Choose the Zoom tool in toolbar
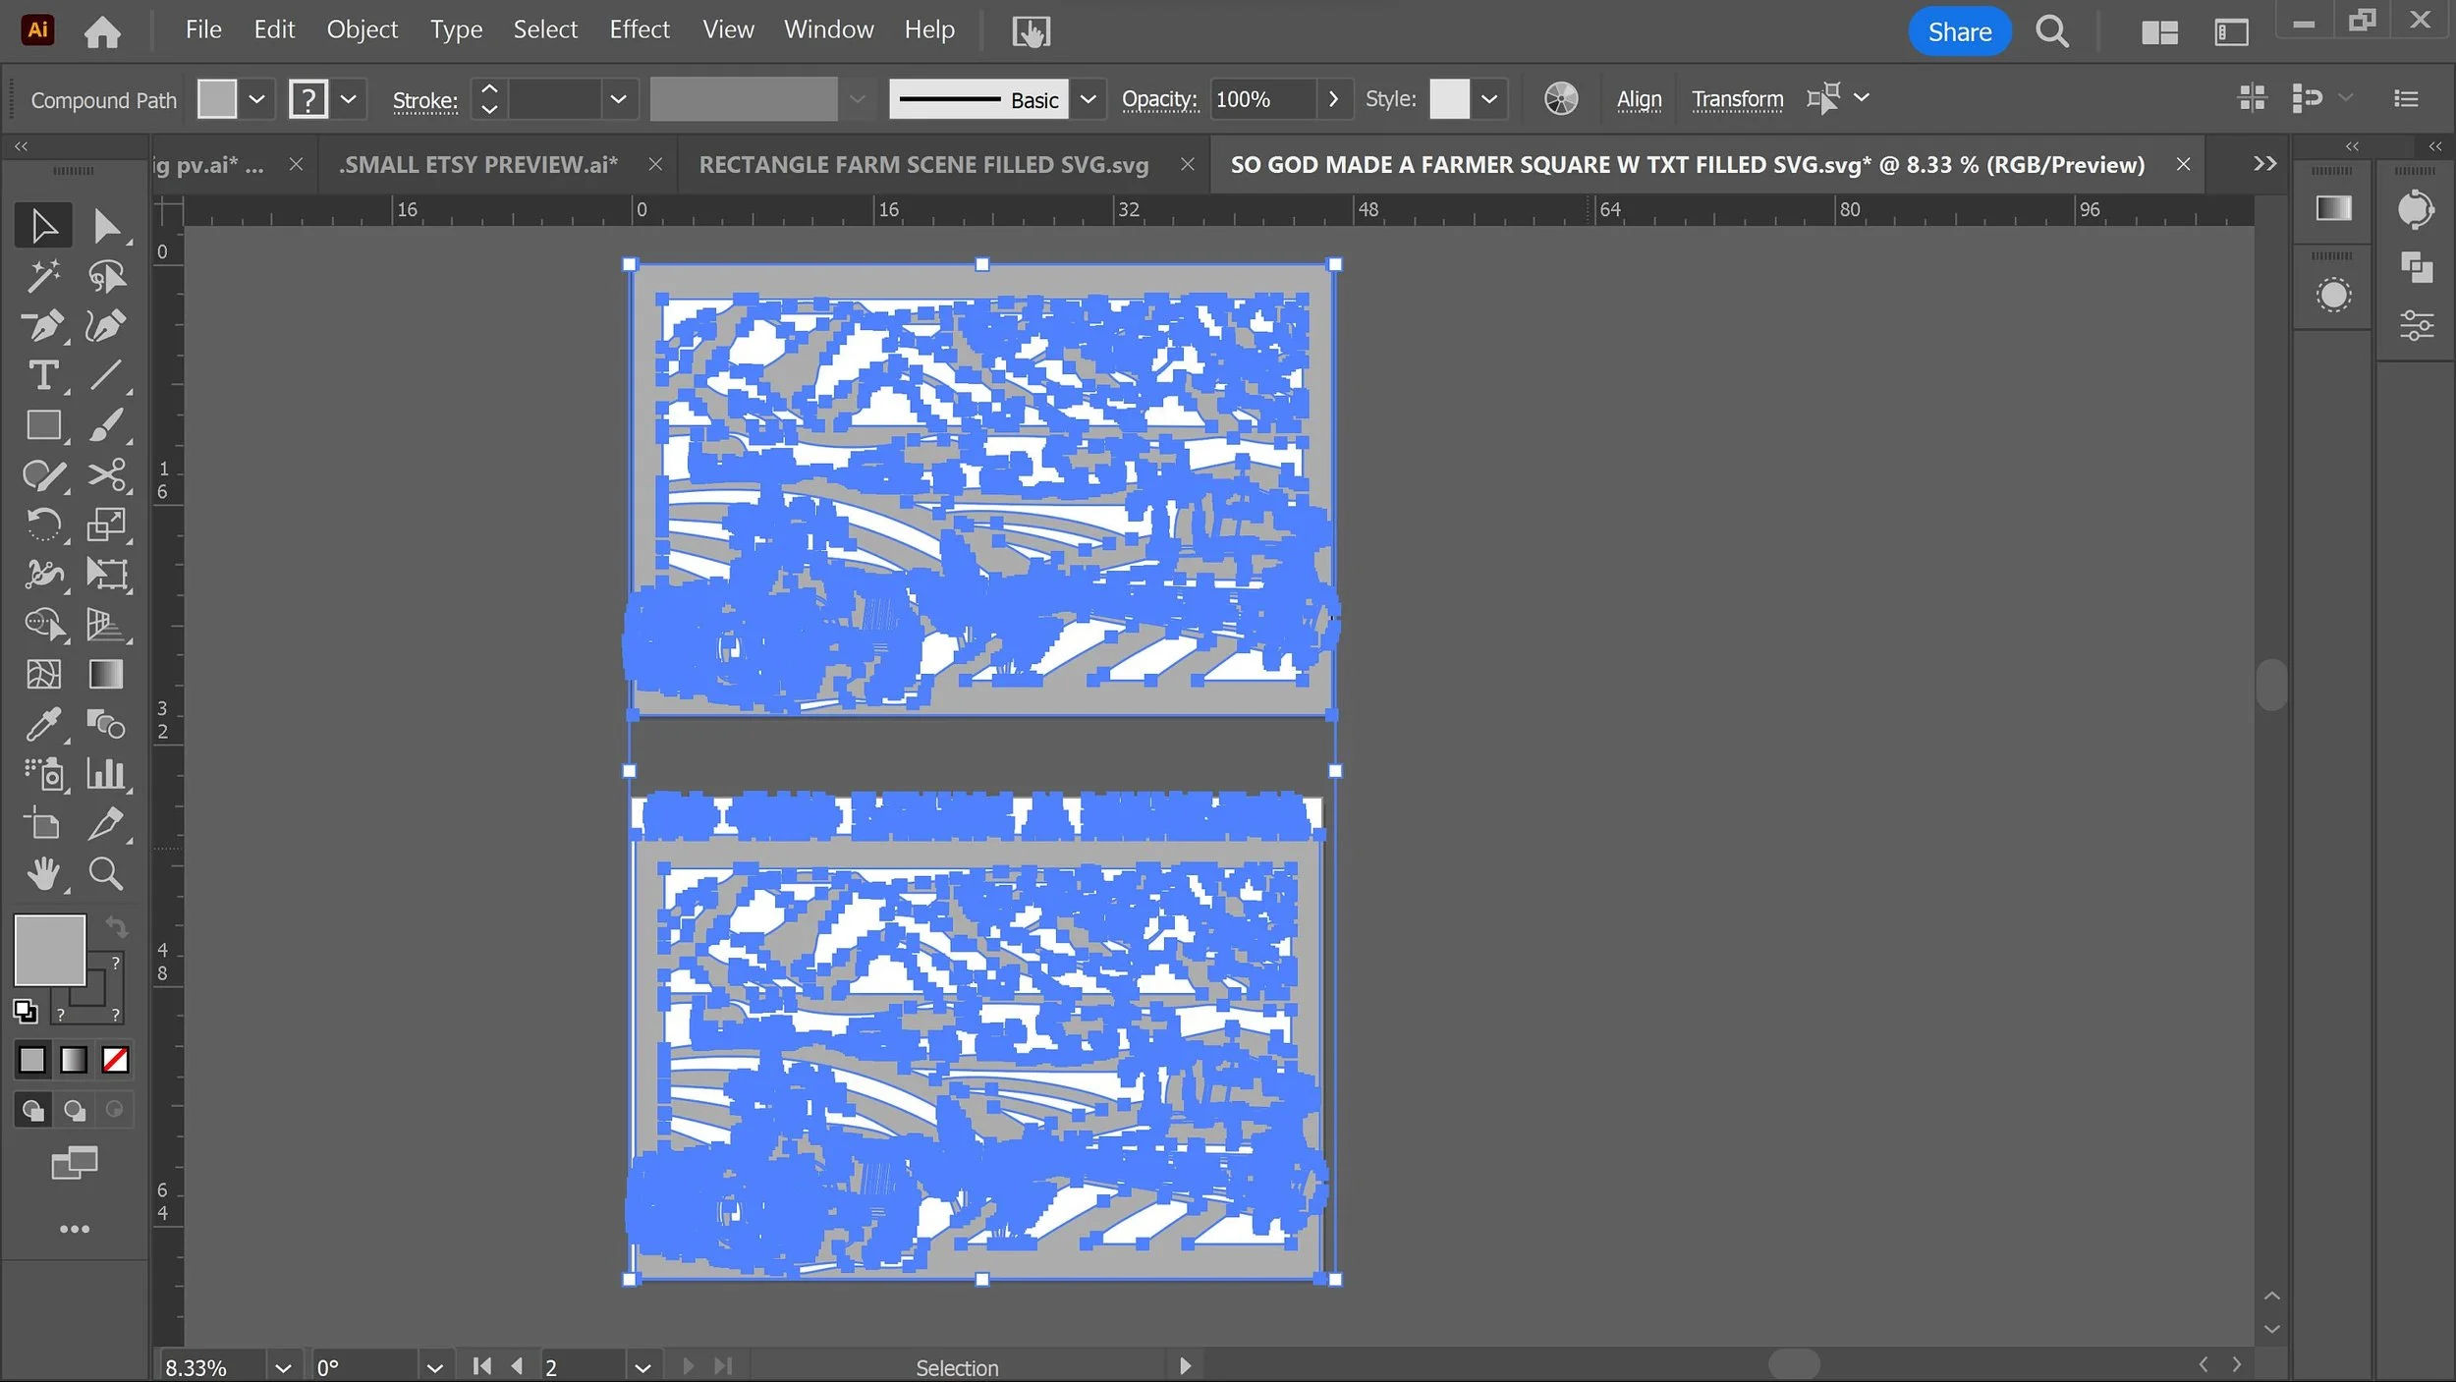 [x=106, y=873]
